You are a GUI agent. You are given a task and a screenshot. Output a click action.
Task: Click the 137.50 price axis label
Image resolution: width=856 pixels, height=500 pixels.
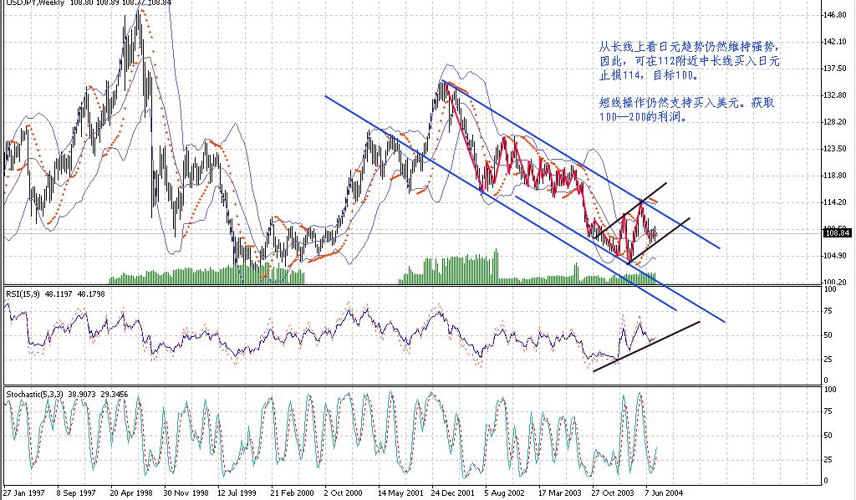click(x=836, y=69)
